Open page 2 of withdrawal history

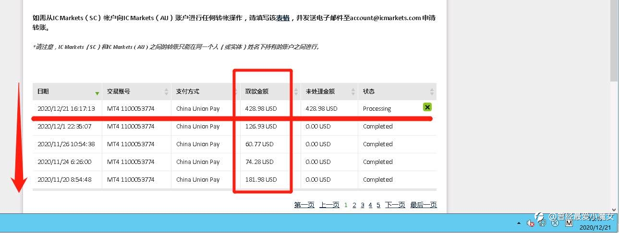click(x=354, y=205)
